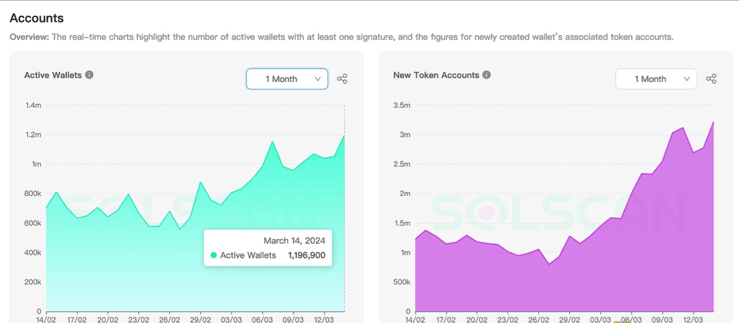Click Solscan watermark in purple chart
Viewport: 739px width, 323px height.
[x=558, y=213]
